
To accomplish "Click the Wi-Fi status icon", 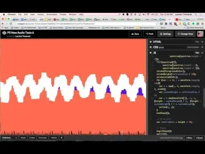I will (149, 15).
